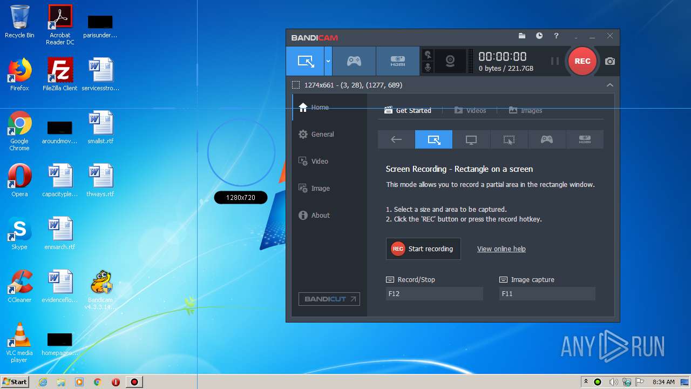Select smallst.rtf desktop file
691x389 pixels.
(x=100, y=128)
